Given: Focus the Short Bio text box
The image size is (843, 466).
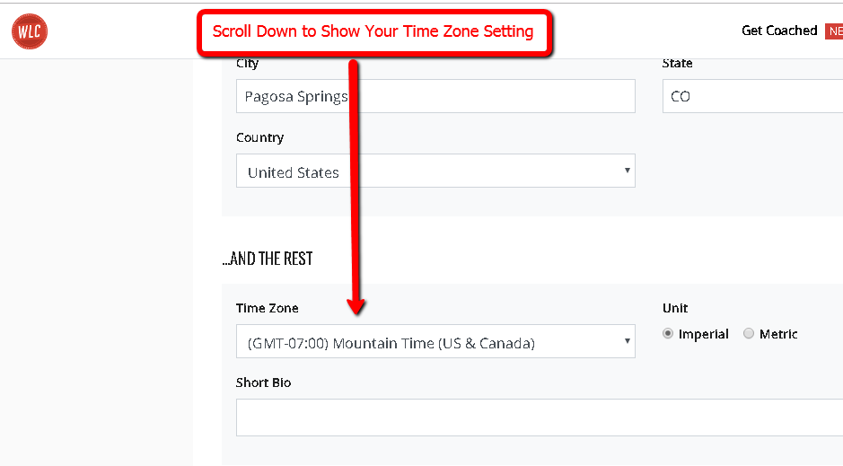Looking at the screenshot, I should (x=540, y=418).
